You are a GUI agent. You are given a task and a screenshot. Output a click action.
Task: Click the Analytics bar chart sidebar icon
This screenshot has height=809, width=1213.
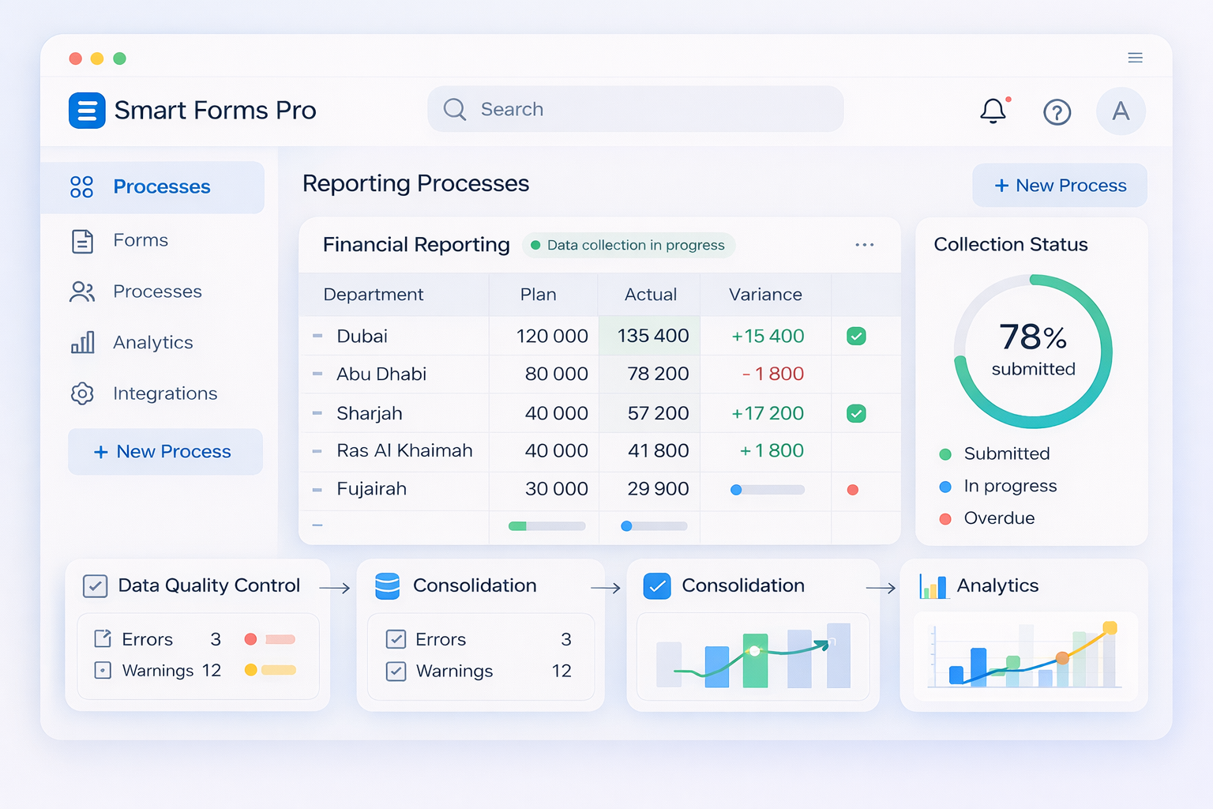82,342
